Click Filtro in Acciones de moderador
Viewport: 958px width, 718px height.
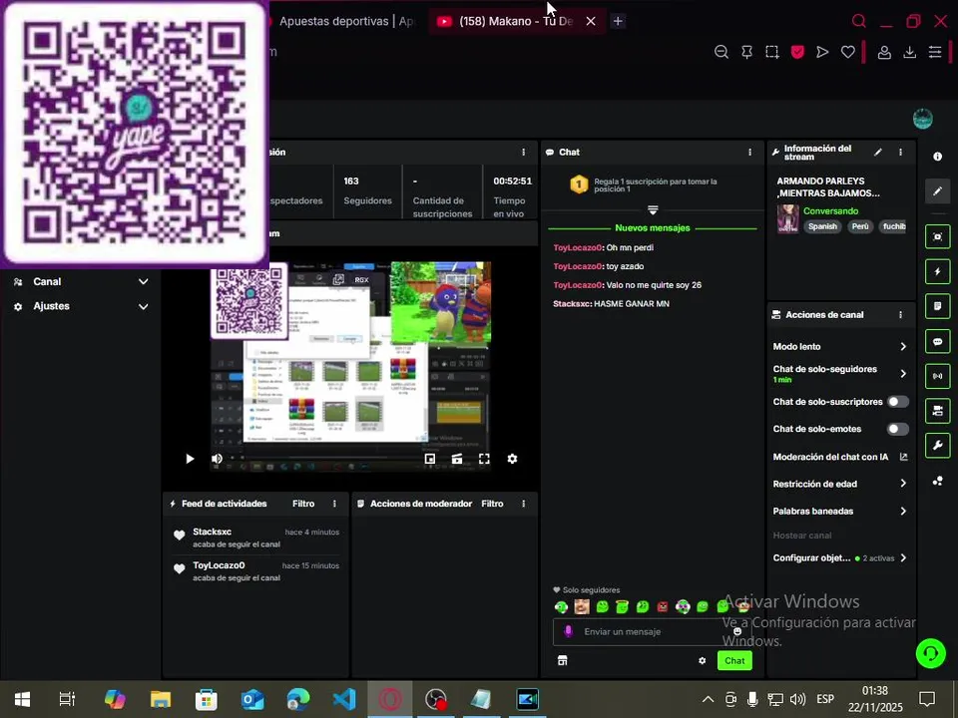pyautogui.click(x=492, y=504)
